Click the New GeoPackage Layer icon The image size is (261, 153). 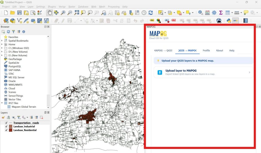click(13, 21)
